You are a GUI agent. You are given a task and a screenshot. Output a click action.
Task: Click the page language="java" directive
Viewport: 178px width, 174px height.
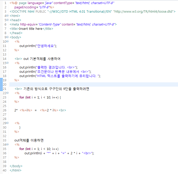click(62, 3)
